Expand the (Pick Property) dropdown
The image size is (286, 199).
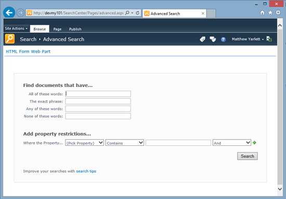tap(84, 143)
